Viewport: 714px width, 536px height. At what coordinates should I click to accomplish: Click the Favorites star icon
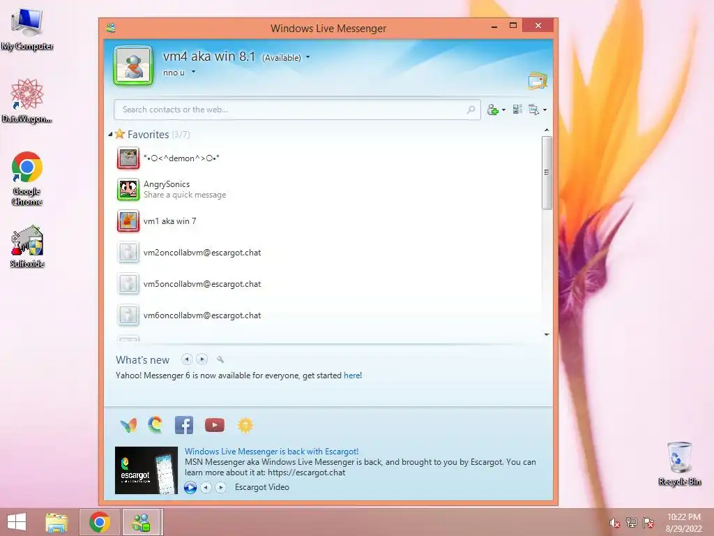120,134
